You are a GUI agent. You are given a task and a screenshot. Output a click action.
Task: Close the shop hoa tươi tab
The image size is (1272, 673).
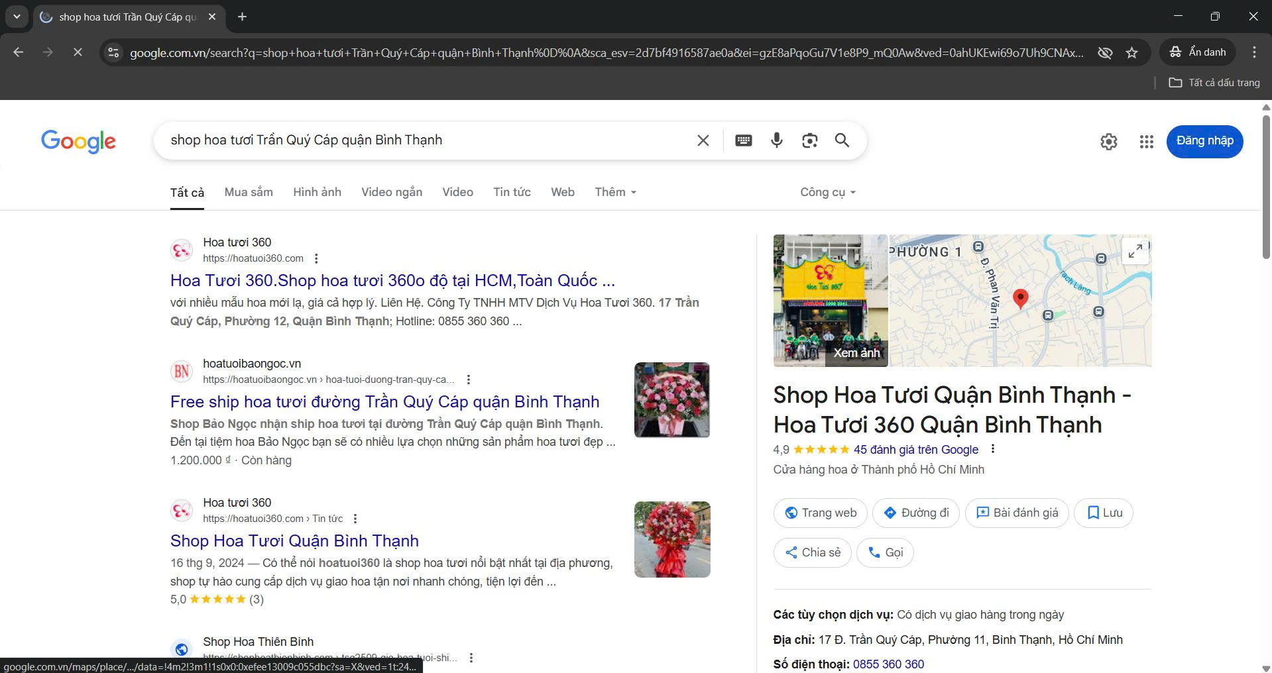click(212, 17)
